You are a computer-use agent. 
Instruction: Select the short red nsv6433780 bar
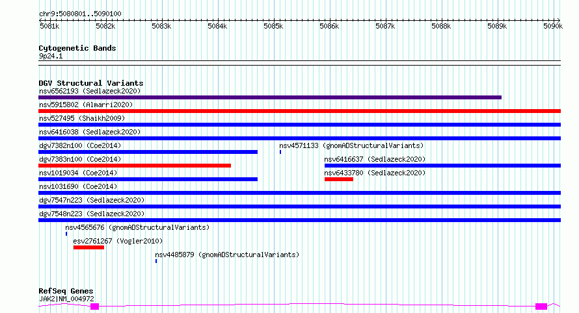coord(339,179)
